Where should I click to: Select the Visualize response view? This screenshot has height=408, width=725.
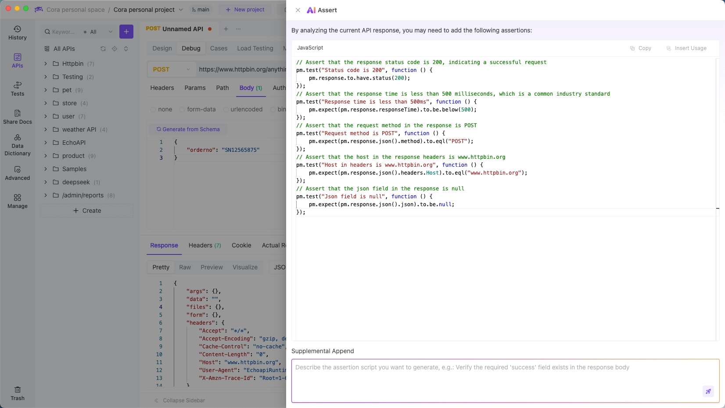pyautogui.click(x=245, y=267)
